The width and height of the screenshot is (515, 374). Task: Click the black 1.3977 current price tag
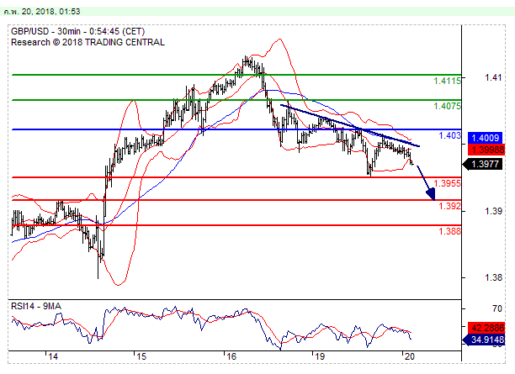482,164
